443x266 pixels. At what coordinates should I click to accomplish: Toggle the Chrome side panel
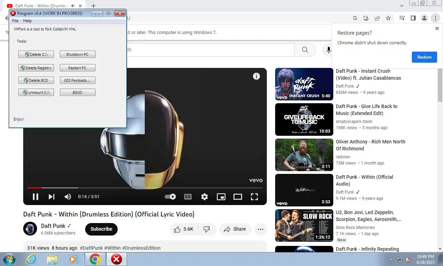point(413,18)
